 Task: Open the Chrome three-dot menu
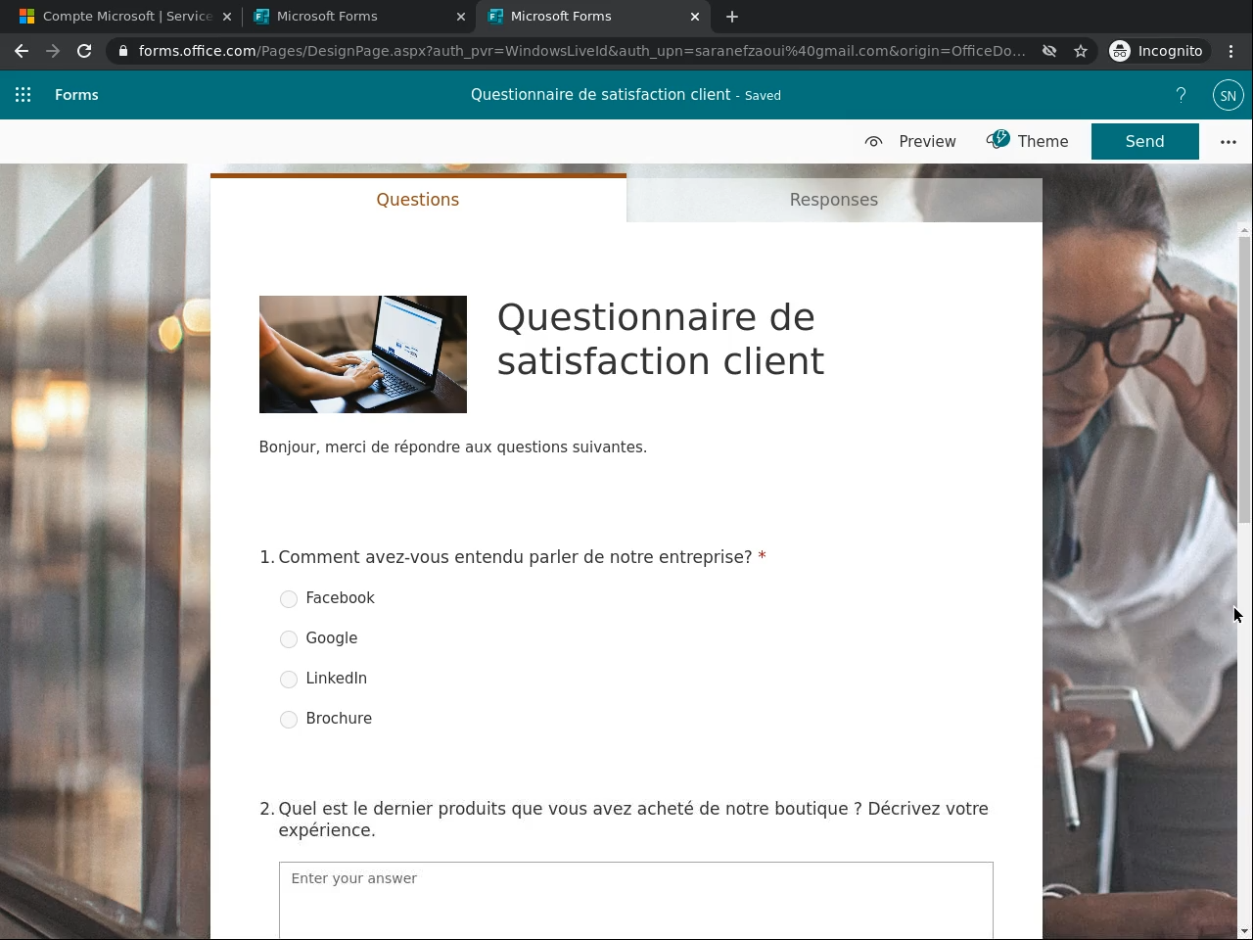click(x=1231, y=51)
